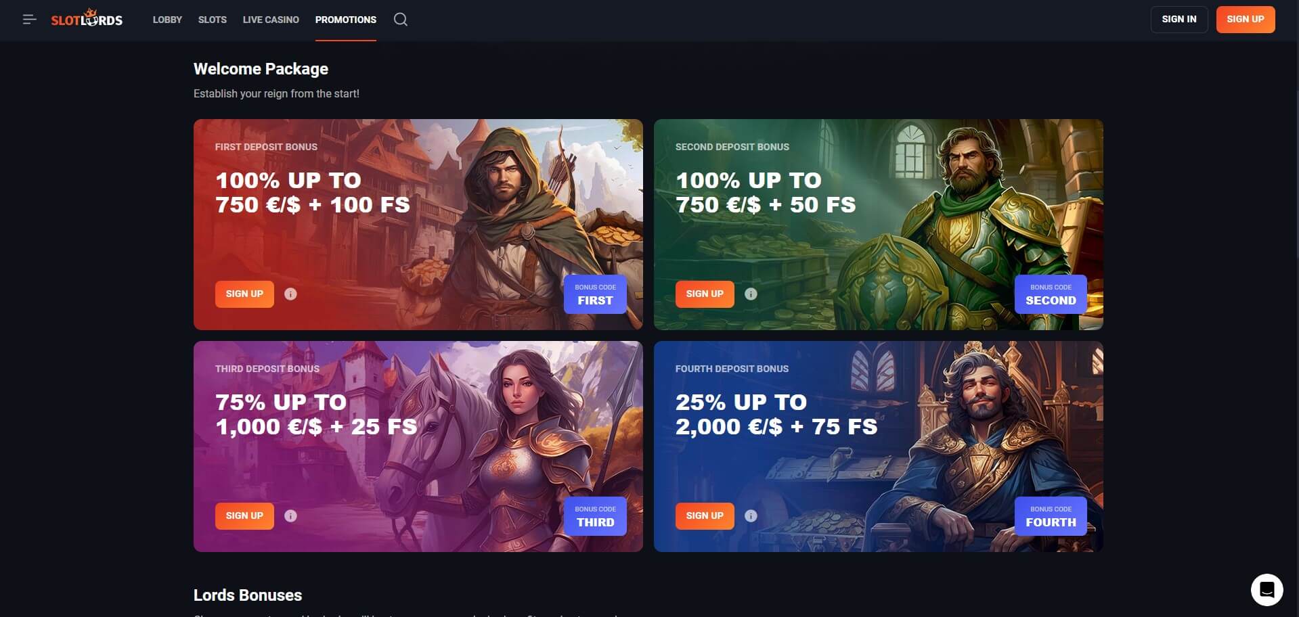1299x617 pixels.
Task: Click the Sign In button
Action: 1179,20
